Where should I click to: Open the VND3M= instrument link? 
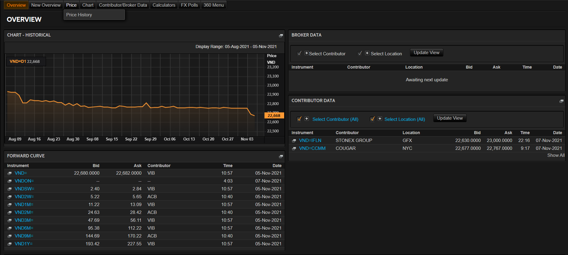pos(24,220)
